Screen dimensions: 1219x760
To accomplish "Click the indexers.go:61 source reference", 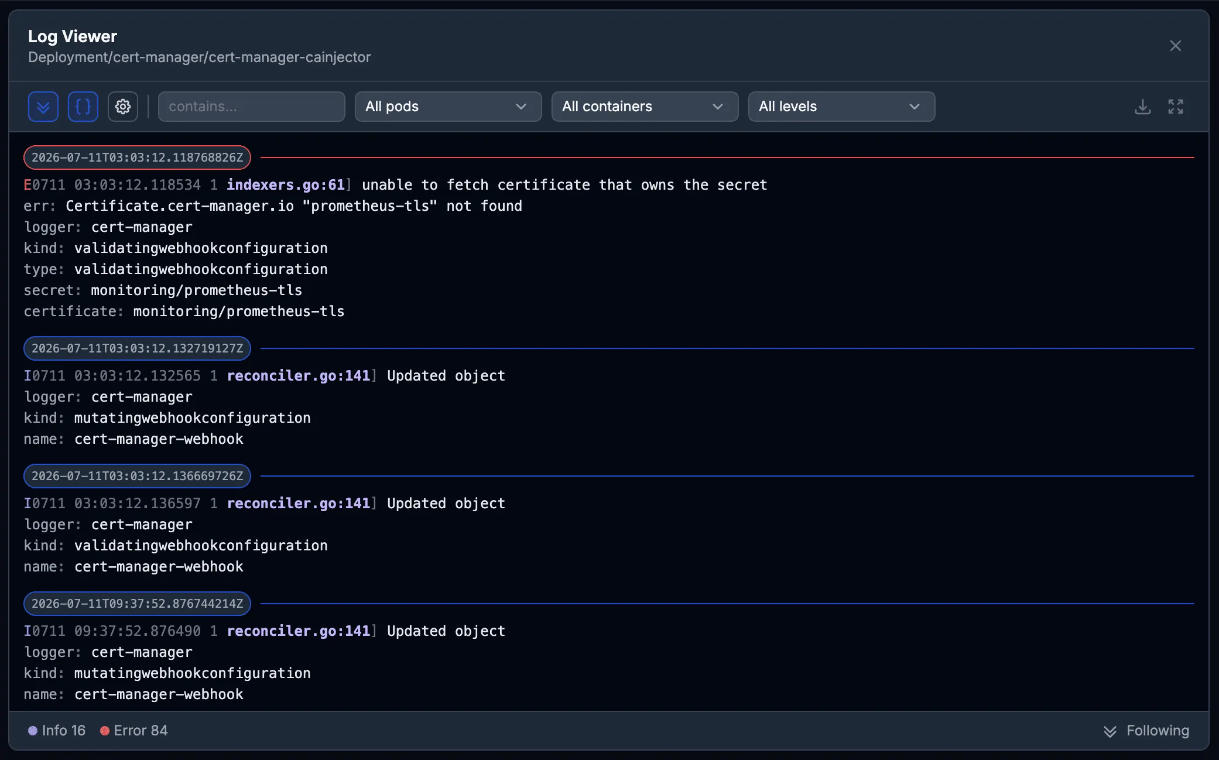I will [286, 185].
